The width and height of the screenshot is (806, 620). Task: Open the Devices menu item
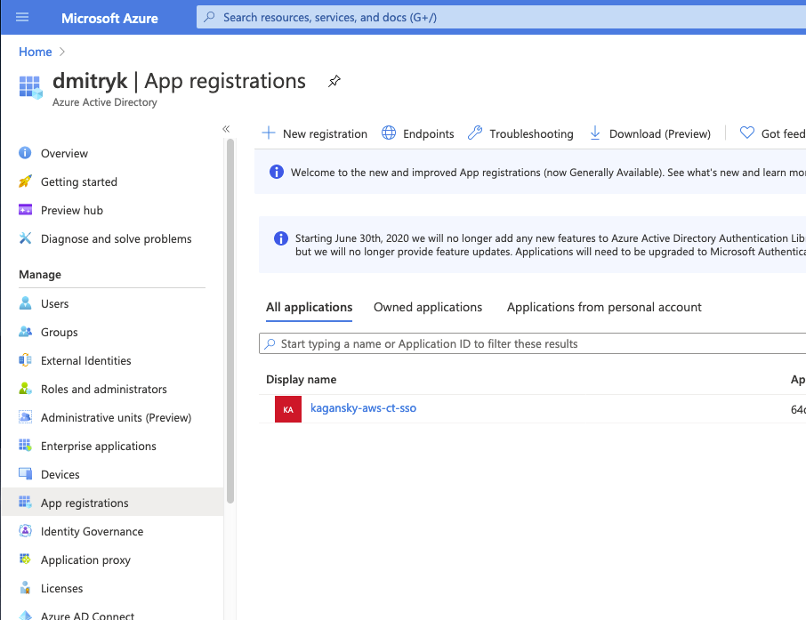(60, 474)
